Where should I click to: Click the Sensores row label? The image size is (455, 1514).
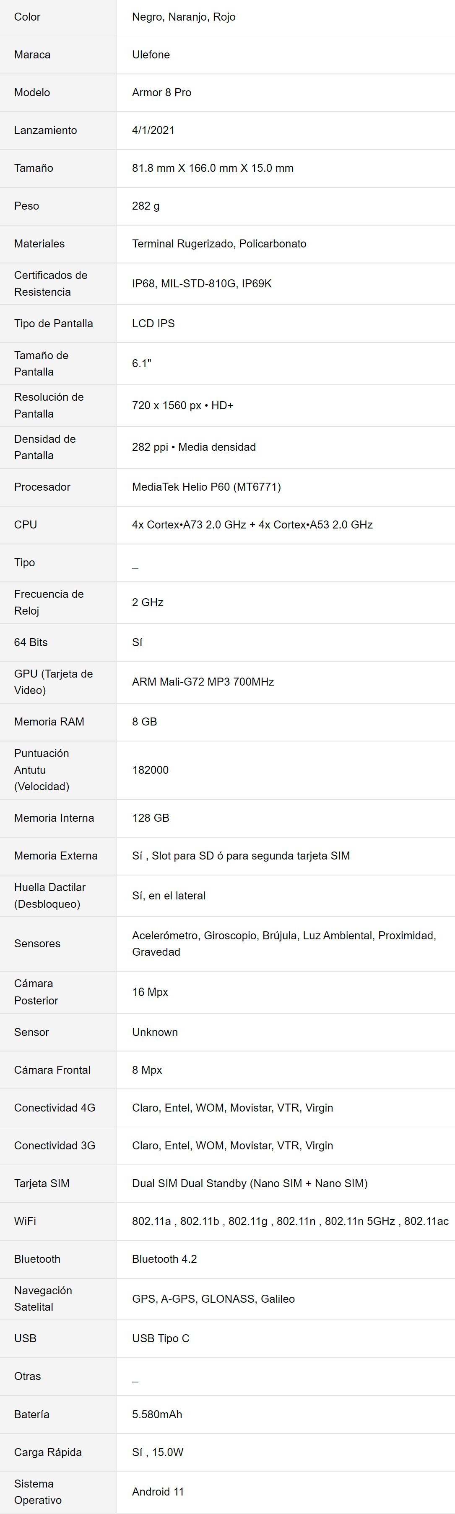coord(37,944)
